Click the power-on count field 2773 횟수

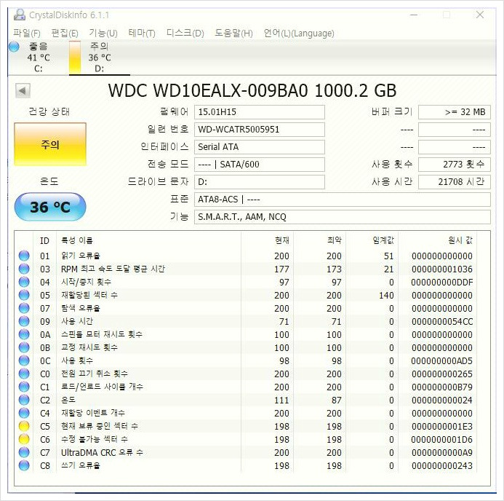coord(455,165)
